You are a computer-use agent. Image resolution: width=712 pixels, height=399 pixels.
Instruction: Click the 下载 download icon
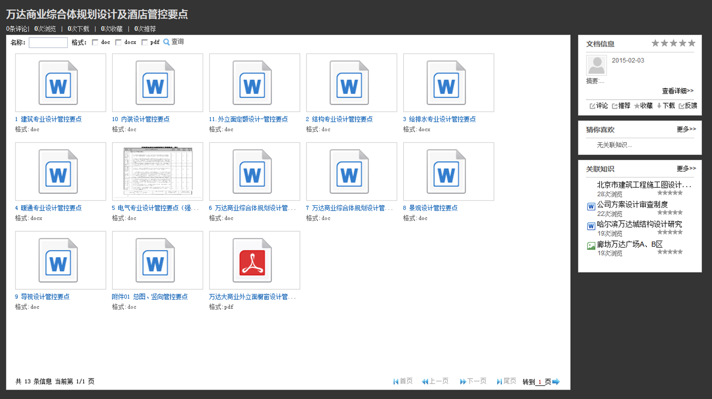point(659,106)
